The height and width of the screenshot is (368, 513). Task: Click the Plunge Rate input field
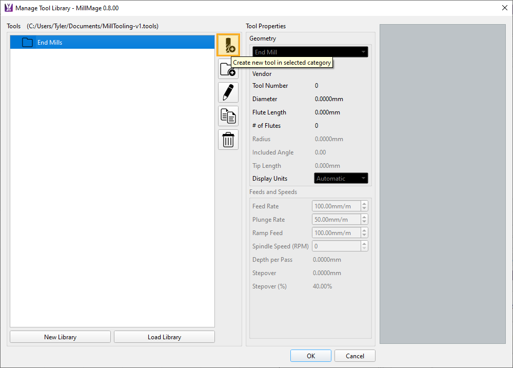pyautogui.click(x=336, y=220)
